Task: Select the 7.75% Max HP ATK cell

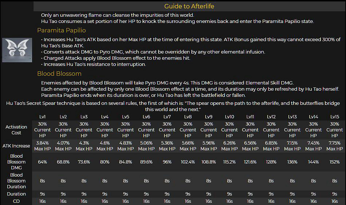Action: point(334,146)
